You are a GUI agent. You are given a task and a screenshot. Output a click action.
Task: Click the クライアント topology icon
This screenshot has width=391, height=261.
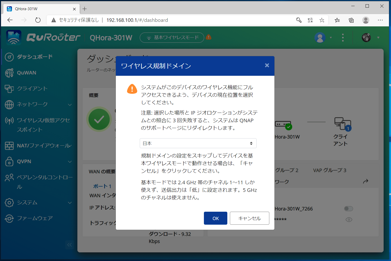tap(342, 124)
